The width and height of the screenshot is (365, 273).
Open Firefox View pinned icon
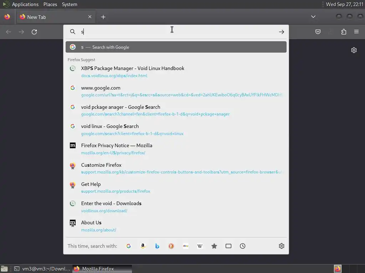coord(7,17)
